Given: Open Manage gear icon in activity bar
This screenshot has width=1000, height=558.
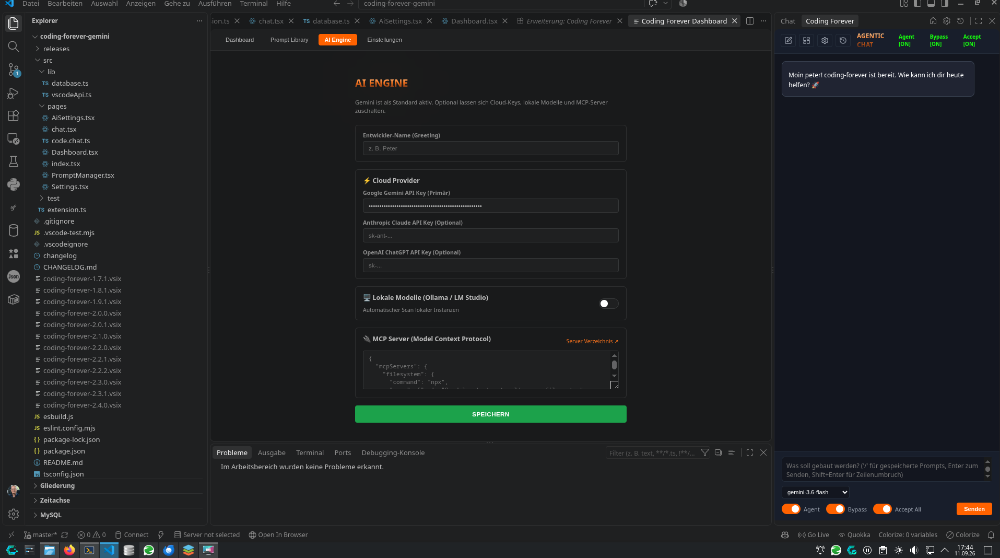Looking at the screenshot, I should point(14,514).
